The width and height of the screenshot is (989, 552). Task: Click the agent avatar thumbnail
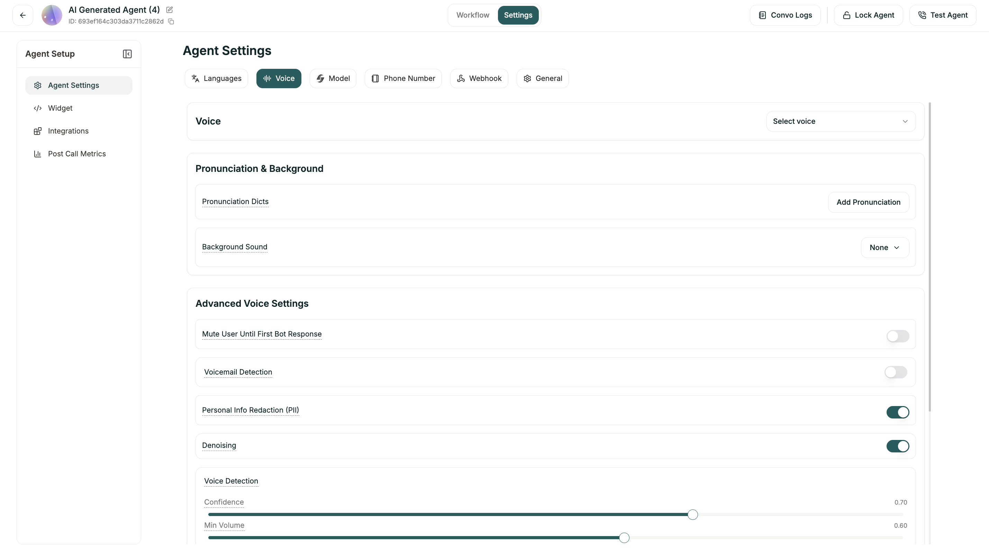(x=52, y=15)
